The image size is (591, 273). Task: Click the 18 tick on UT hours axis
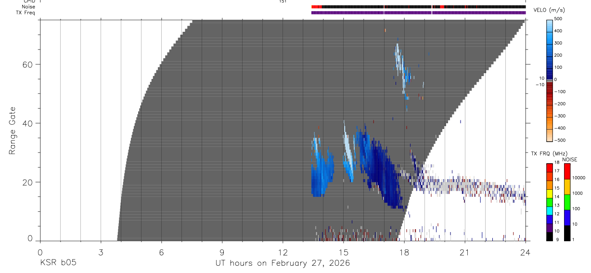click(404, 252)
